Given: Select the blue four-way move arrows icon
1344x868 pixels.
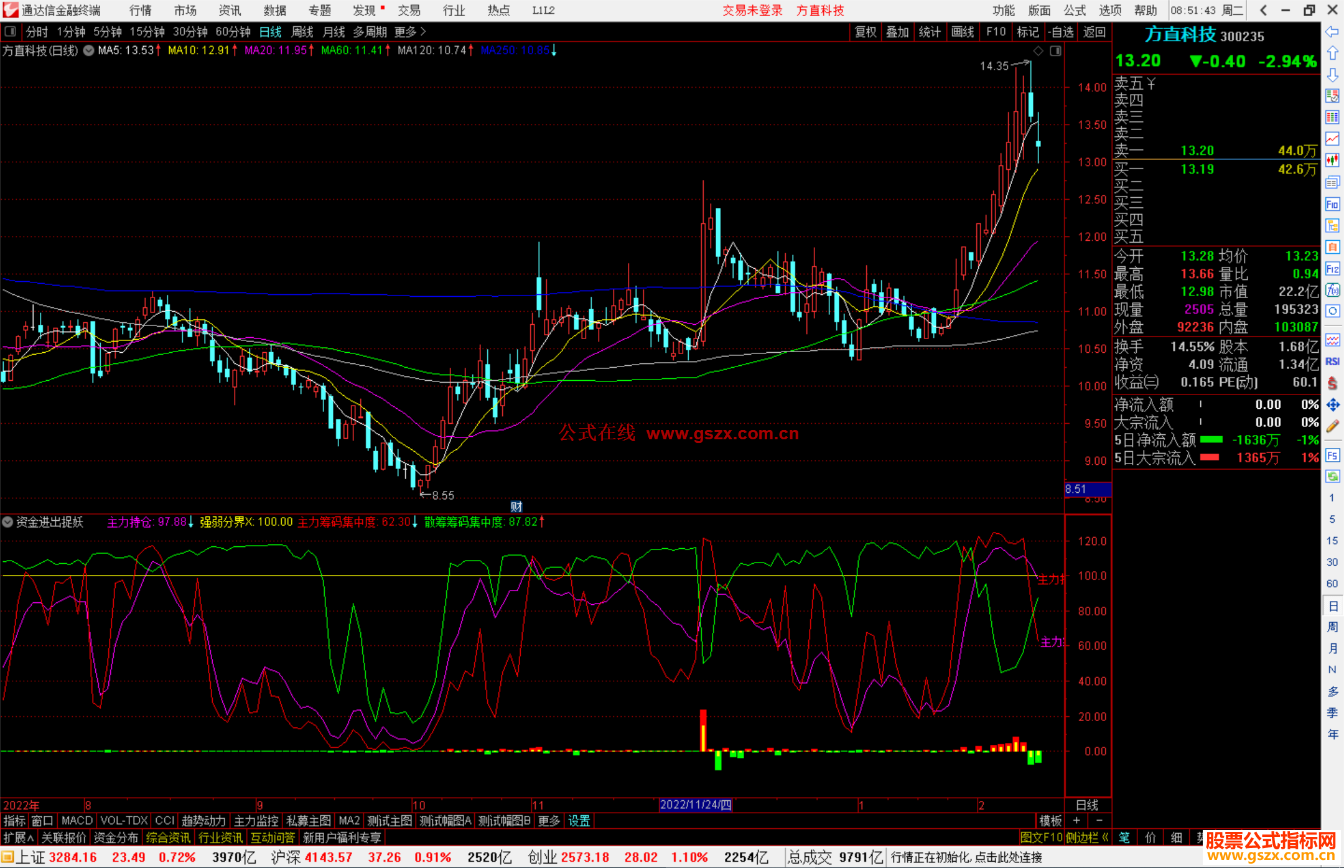Looking at the screenshot, I should 1332,405.
